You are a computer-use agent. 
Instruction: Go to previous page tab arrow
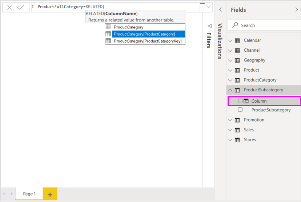pos(4,194)
